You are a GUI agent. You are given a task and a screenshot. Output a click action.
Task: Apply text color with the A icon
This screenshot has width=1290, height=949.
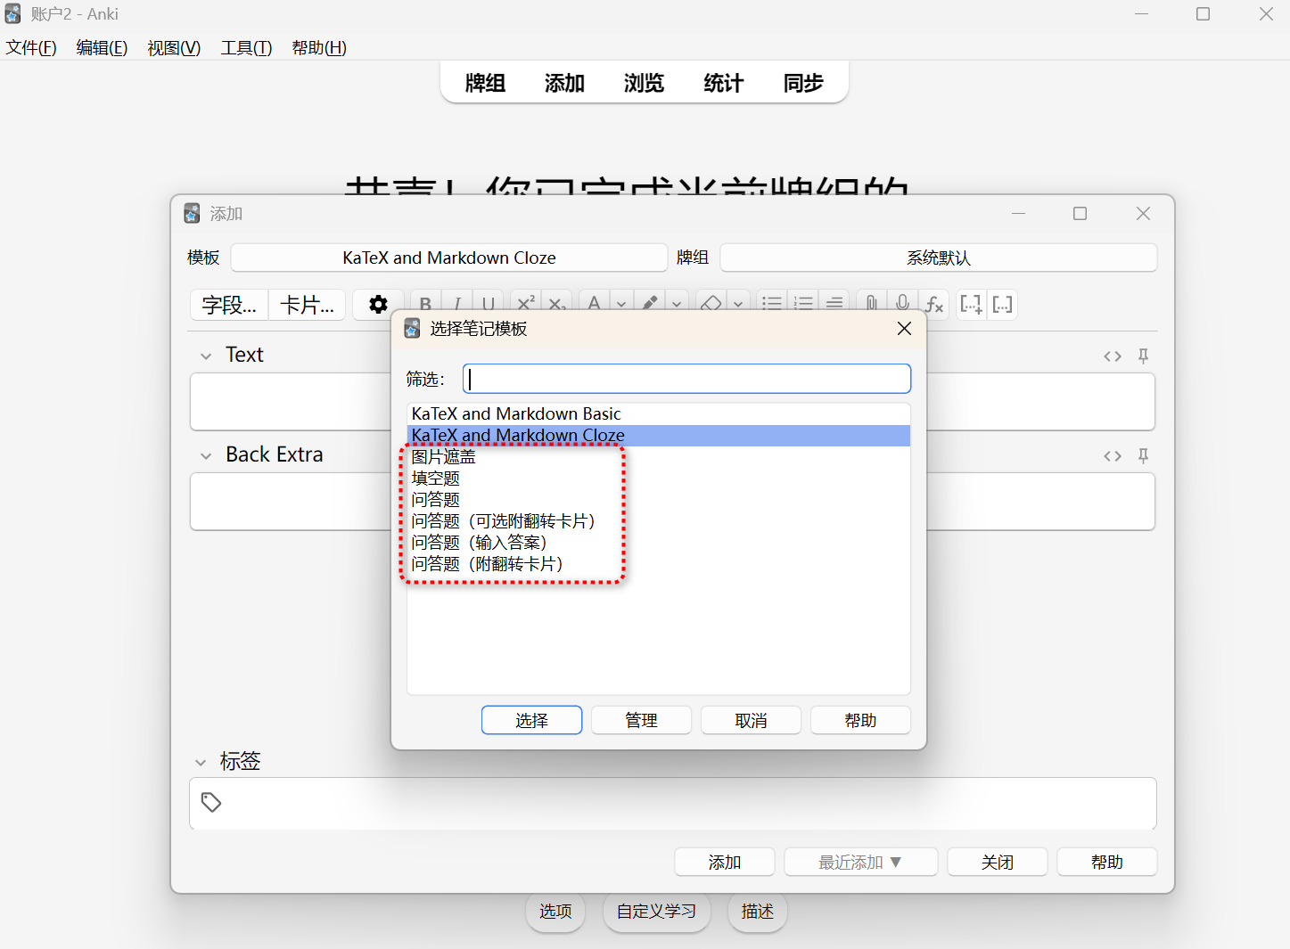pos(595,304)
